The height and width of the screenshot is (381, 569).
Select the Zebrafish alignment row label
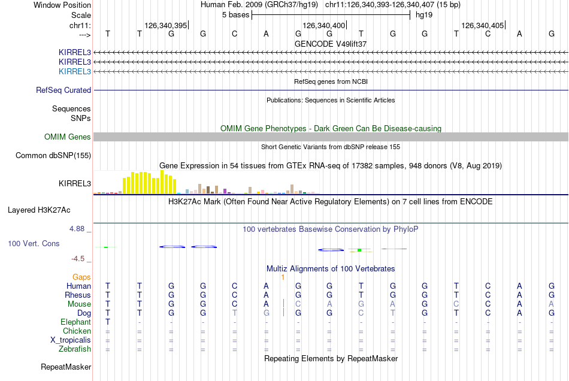click(75, 349)
